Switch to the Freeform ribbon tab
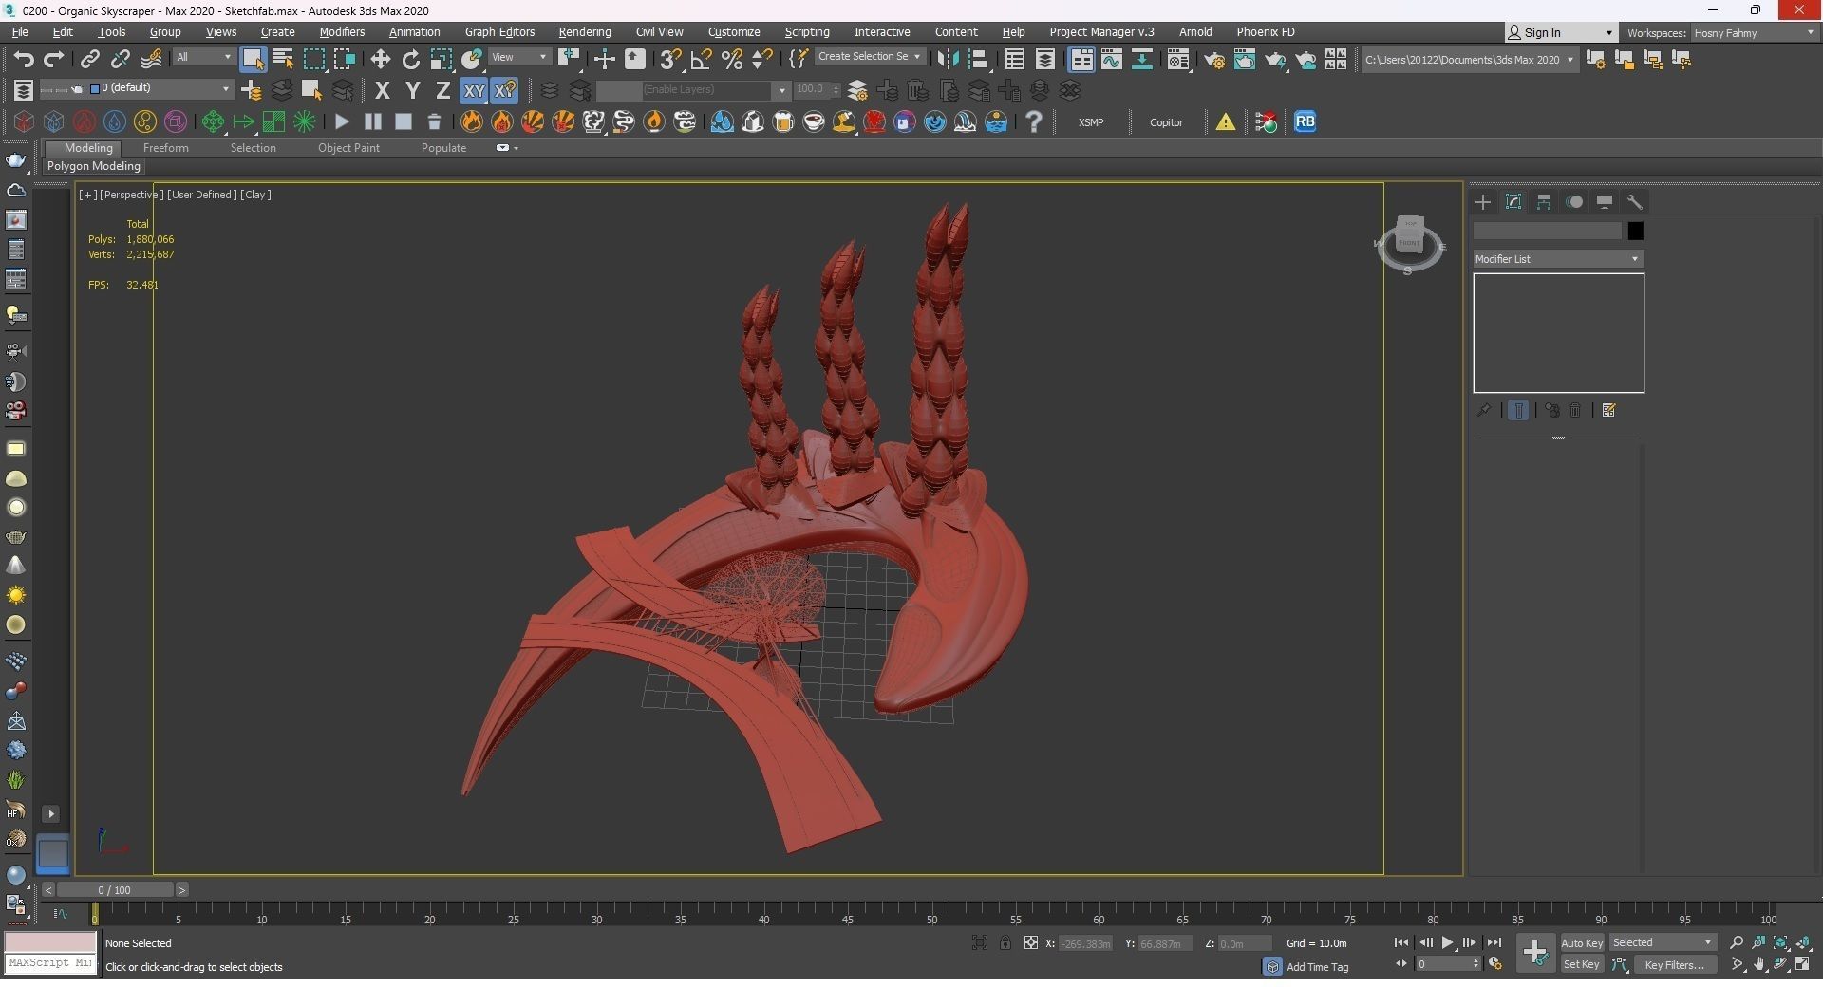 point(165,148)
